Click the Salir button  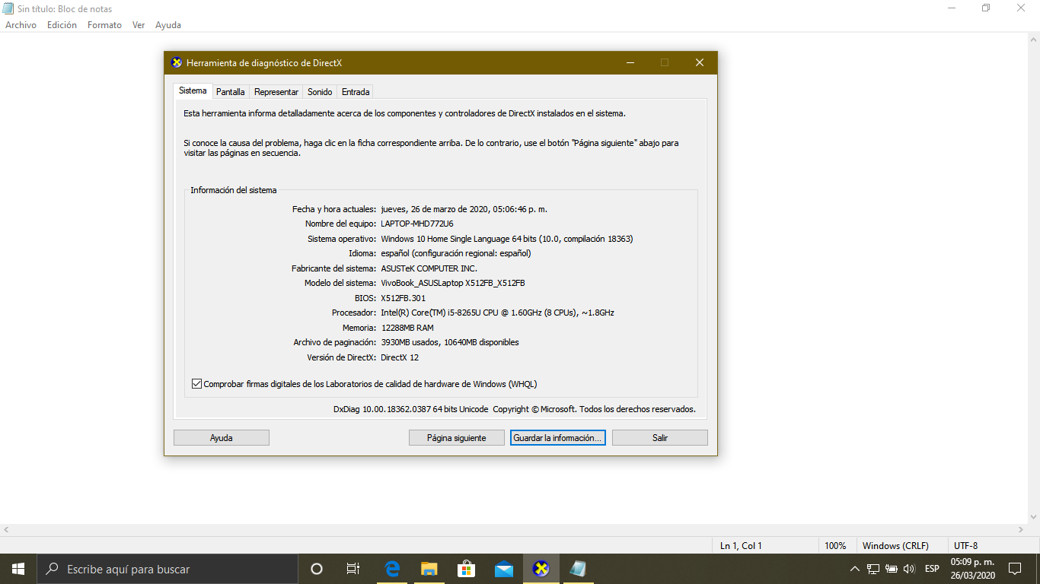point(660,437)
